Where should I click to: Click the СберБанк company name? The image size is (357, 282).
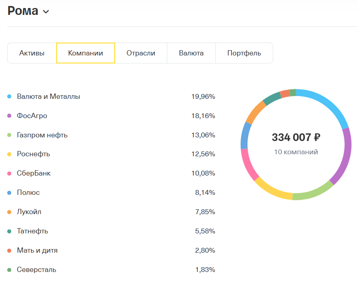(x=34, y=173)
